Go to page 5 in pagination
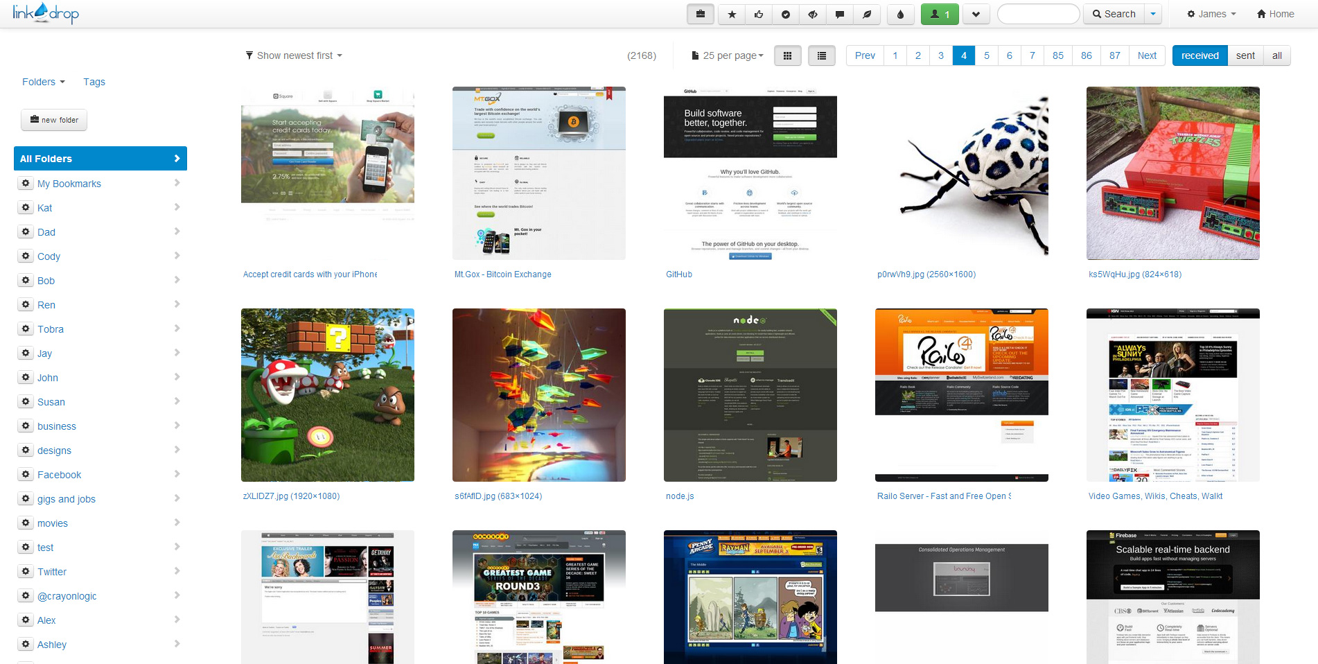 tap(987, 55)
